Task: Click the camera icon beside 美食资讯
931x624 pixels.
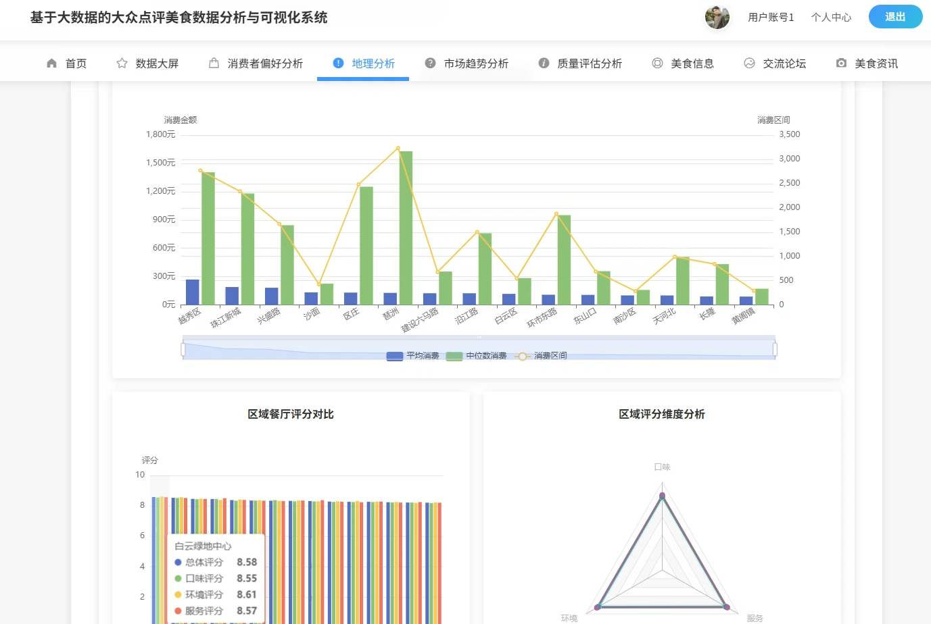Action: pyautogui.click(x=840, y=63)
